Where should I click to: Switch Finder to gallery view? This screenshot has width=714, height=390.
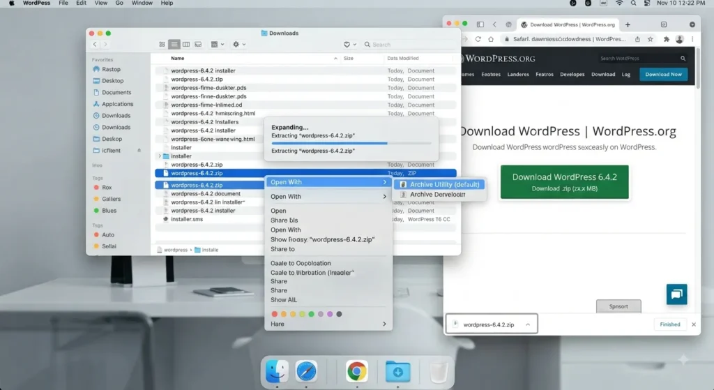198,44
